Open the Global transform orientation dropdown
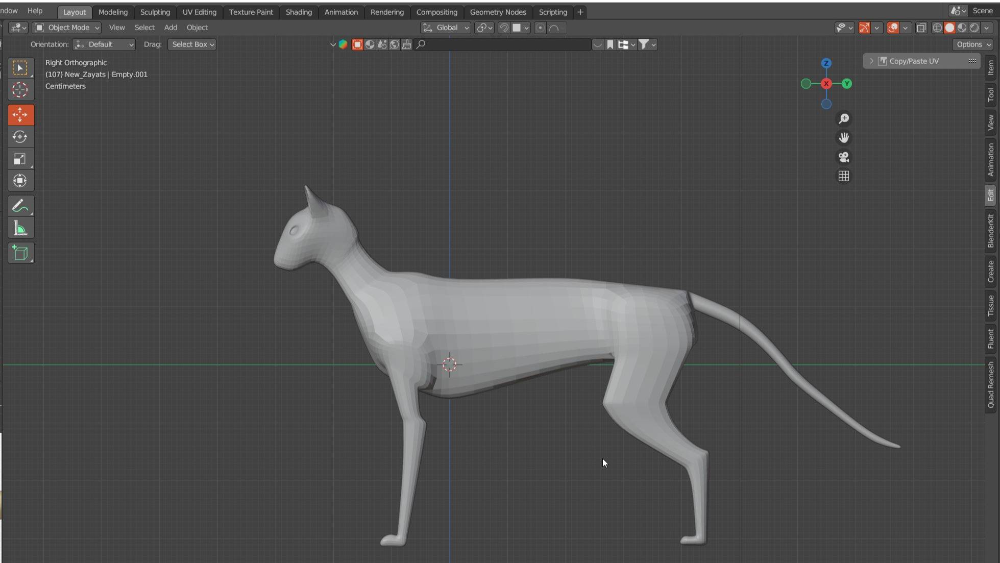 tap(445, 28)
